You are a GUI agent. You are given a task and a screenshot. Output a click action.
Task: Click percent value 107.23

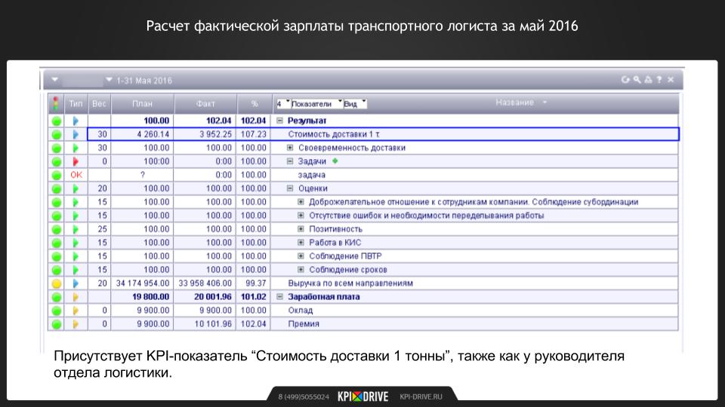(x=254, y=134)
